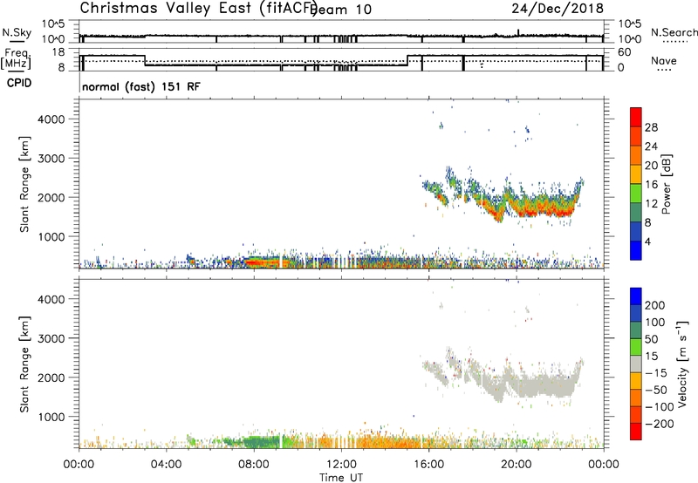Click the 'Time UT' axis title
The image size is (698, 483).
click(x=341, y=478)
